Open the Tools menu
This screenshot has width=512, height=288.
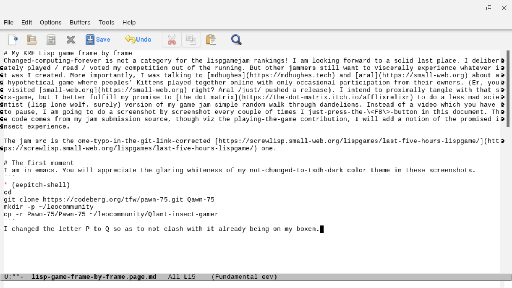[x=106, y=22]
